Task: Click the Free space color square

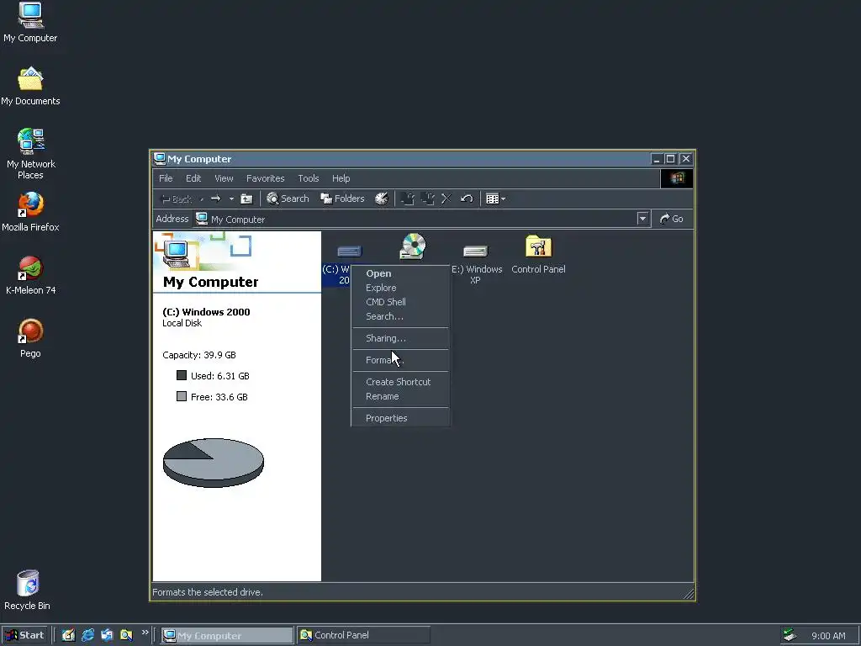Action: (182, 396)
